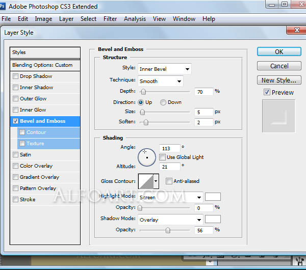The image size is (306, 270).
Task: Click the Soften slider handle
Action: tap(146, 122)
